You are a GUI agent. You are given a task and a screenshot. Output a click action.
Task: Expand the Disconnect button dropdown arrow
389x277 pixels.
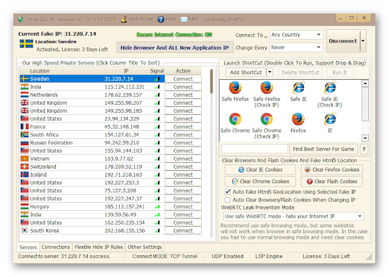coord(363,41)
